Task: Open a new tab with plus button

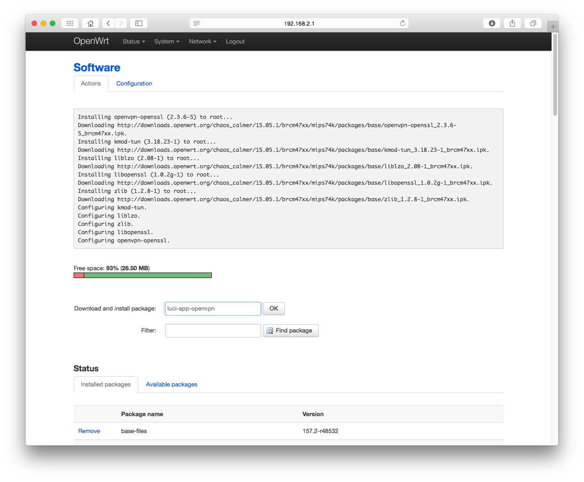Action: click(x=553, y=27)
